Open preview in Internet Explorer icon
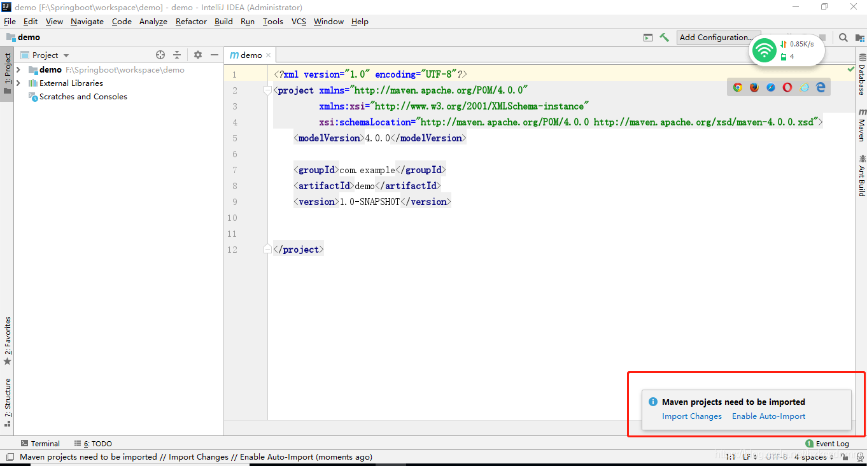867x466 pixels. pos(805,87)
